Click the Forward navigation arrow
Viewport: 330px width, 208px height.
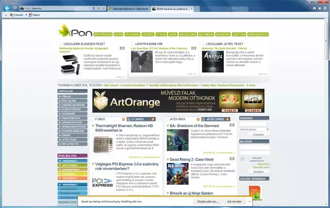tap(15, 8)
